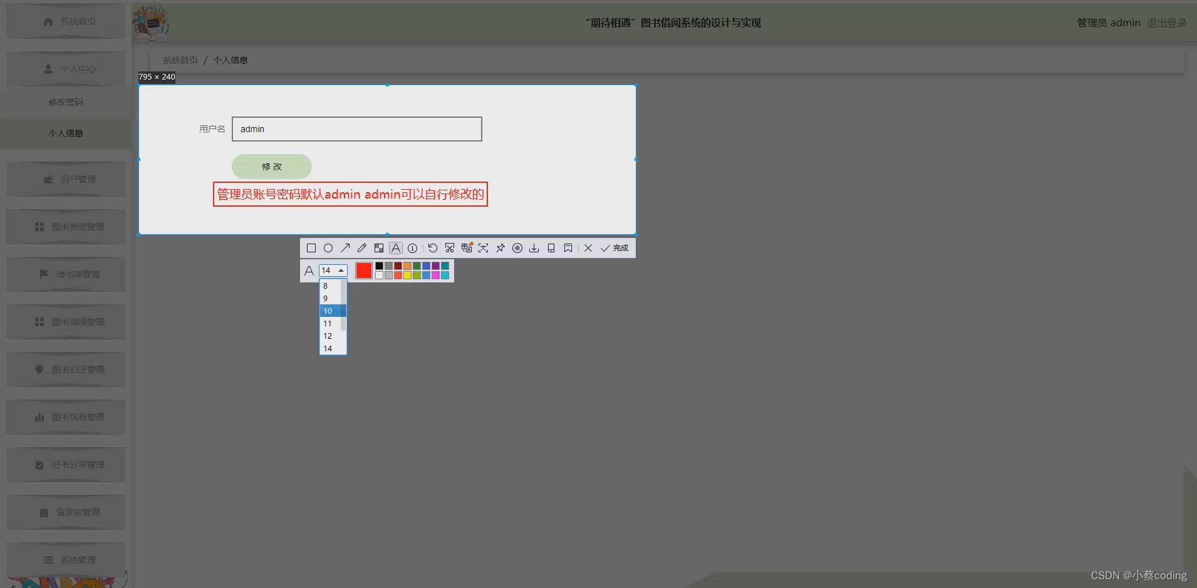Choose font size 9 from the list

pos(330,298)
